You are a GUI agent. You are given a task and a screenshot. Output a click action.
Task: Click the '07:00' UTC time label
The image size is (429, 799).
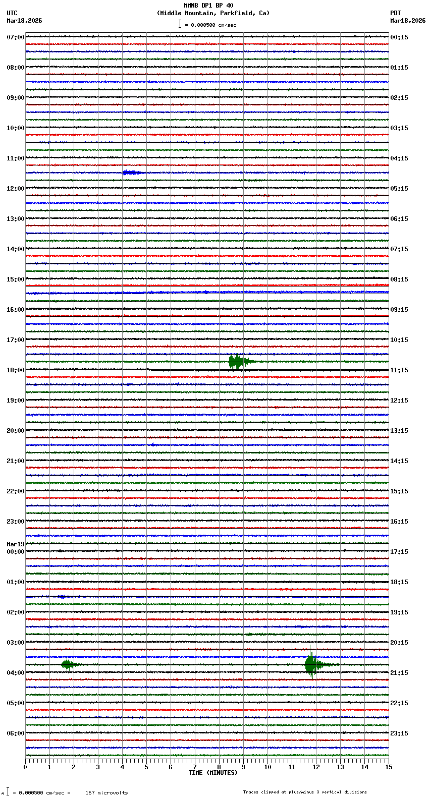coord(16,37)
